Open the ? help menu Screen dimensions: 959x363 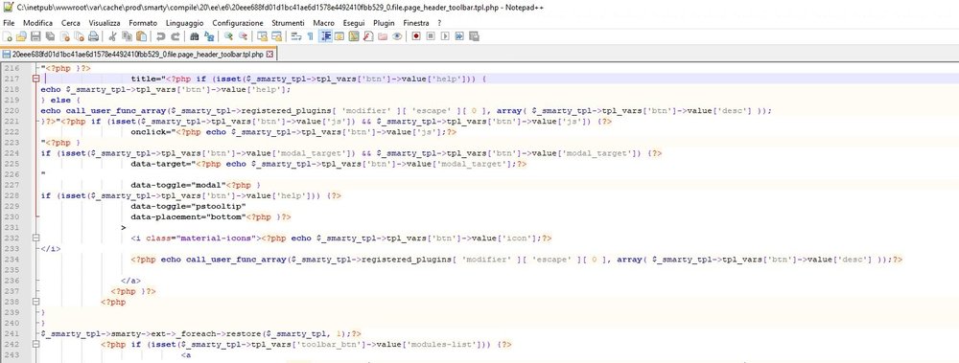439,23
